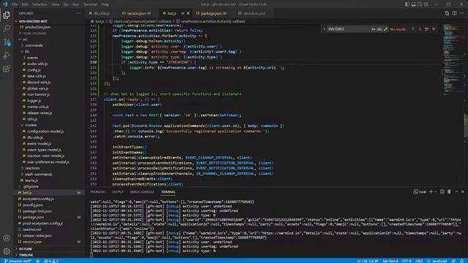Open logger.js in the file explorer
Viewport: 468px width, 263px height.
coord(34,101)
